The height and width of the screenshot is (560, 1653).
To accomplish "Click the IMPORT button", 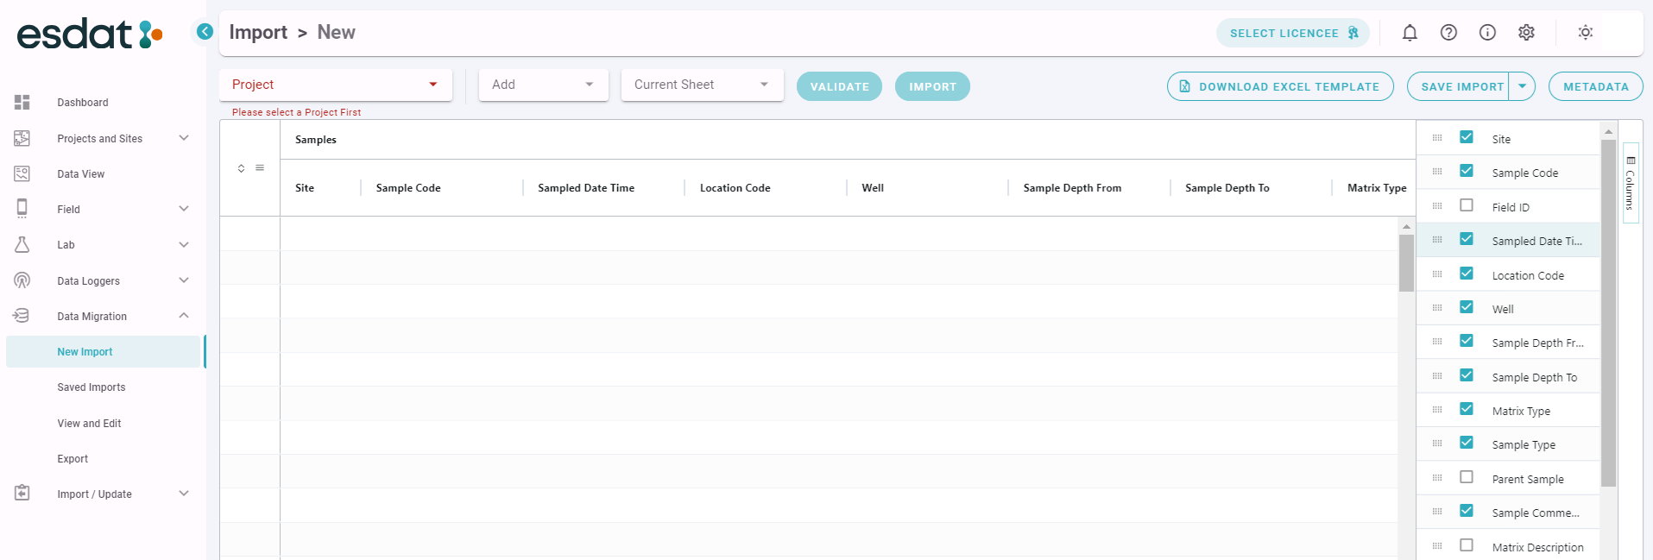I will 932,86.
